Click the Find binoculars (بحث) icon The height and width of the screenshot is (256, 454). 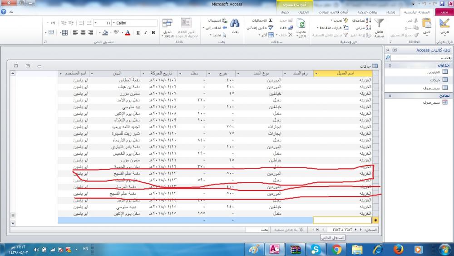[x=235, y=23]
